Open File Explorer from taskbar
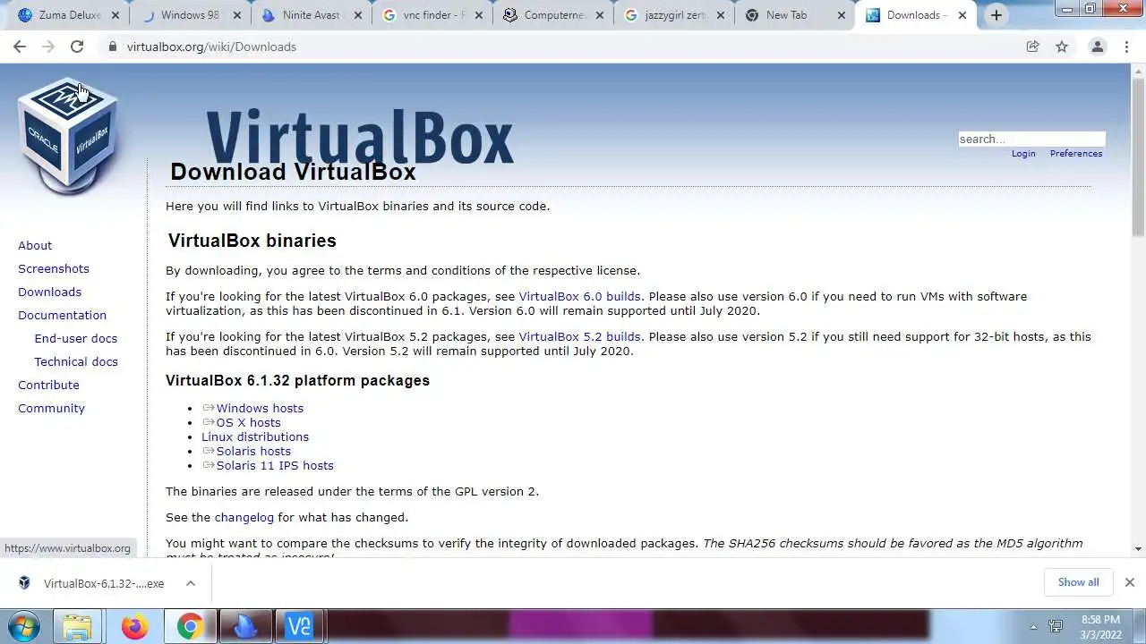1146x644 pixels. point(78,626)
